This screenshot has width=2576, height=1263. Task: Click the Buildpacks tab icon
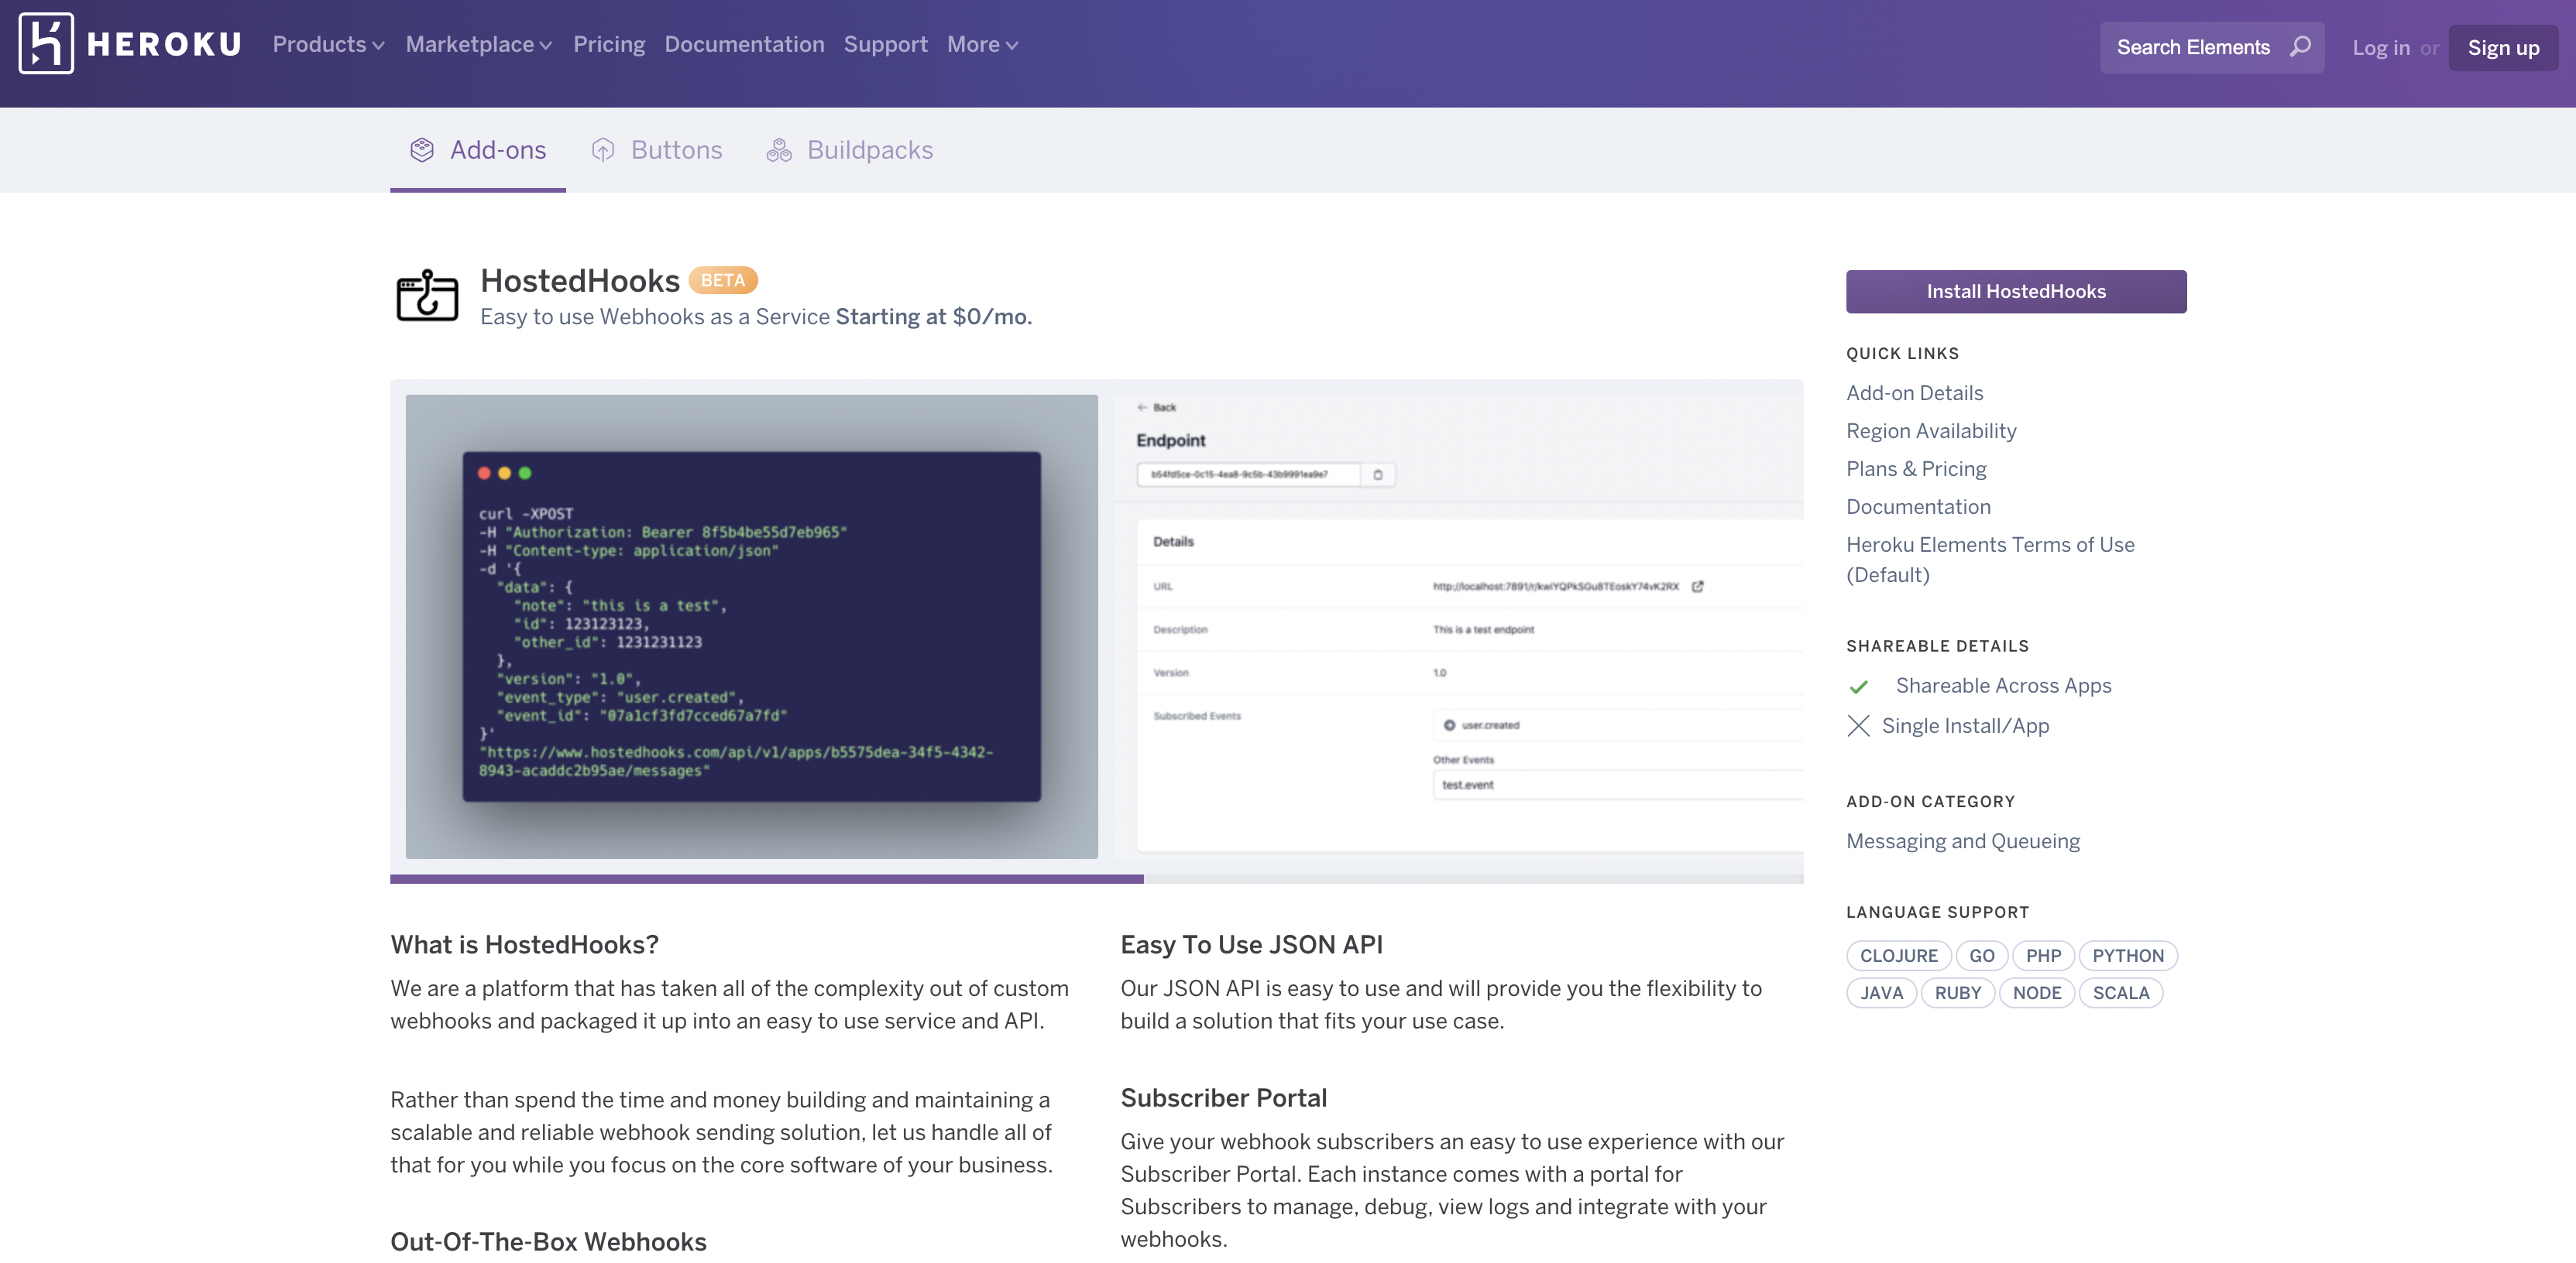pyautogui.click(x=779, y=150)
